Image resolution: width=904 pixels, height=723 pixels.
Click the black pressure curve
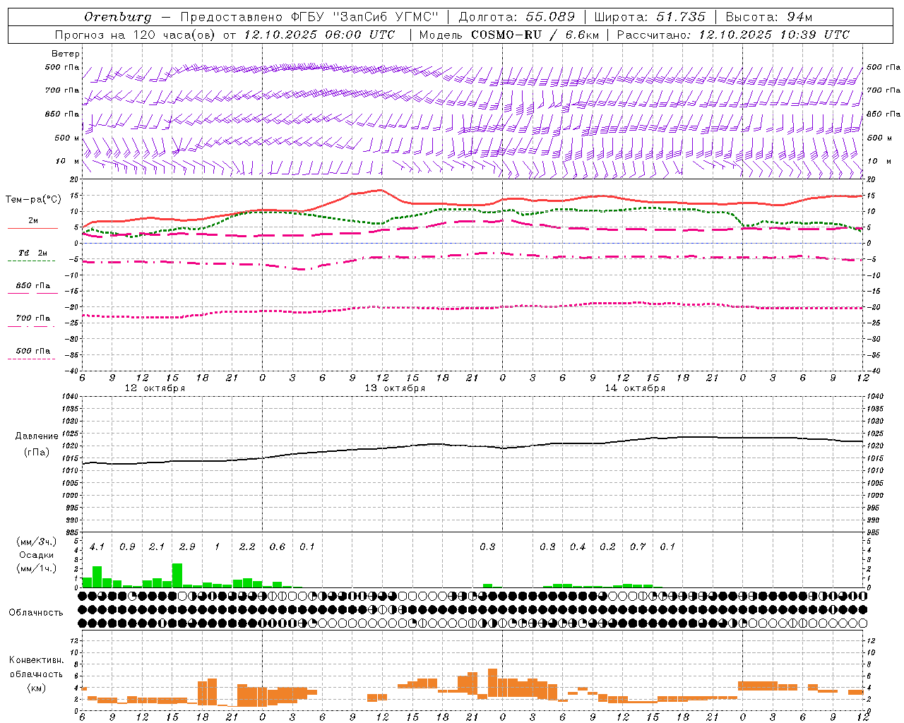[472, 446]
